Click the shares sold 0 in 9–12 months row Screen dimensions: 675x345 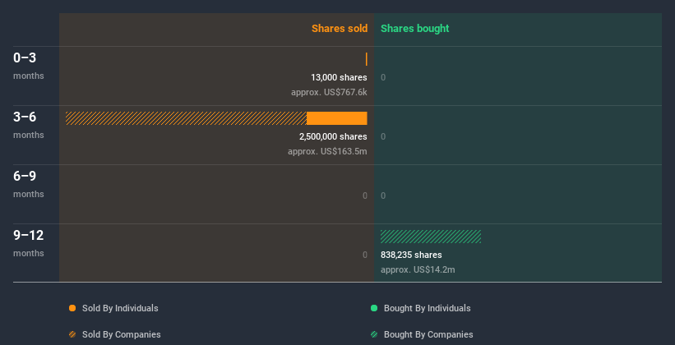[364, 255]
